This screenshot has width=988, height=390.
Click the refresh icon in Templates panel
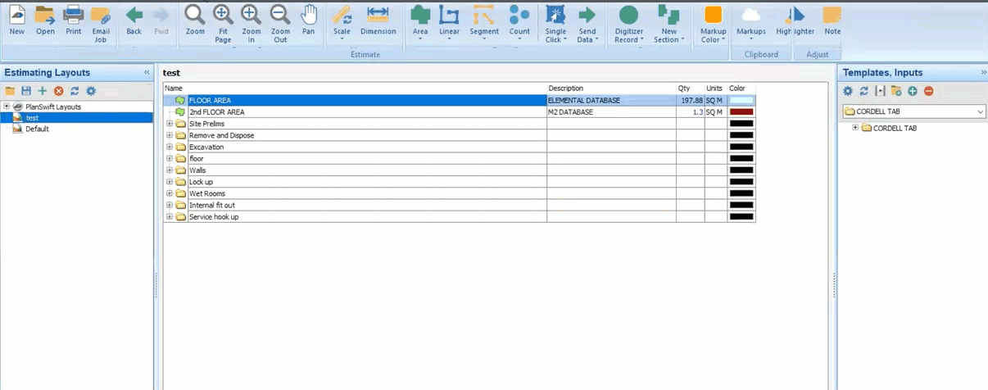(x=863, y=91)
